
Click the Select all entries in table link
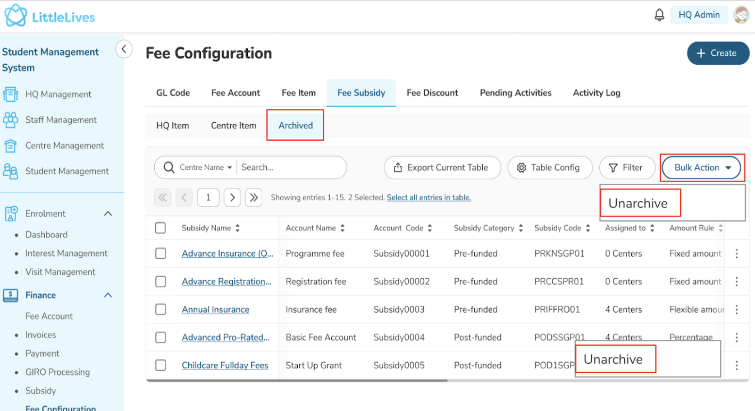point(429,198)
